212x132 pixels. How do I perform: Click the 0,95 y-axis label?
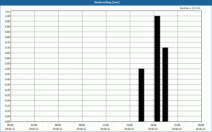pyautogui.click(x=7, y=21)
